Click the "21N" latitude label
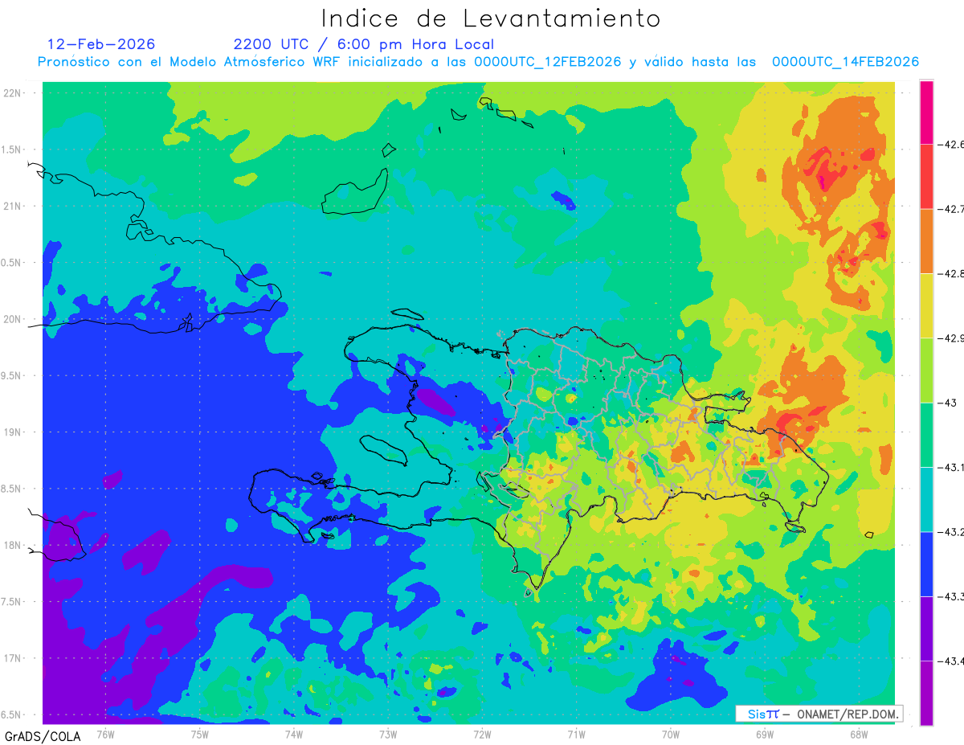The height and width of the screenshot is (745, 964). point(13,207)
